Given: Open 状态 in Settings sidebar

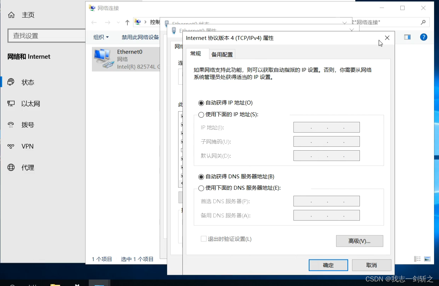Looking at the screenshot, I should pyautogui.click(x=21, y=82).
